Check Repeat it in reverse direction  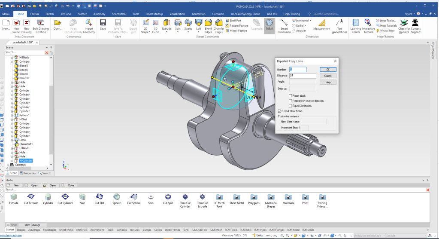tap(291, 101)
